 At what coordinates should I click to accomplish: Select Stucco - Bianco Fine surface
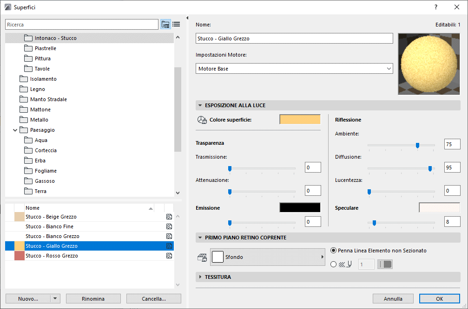click(x=49, y=226)
